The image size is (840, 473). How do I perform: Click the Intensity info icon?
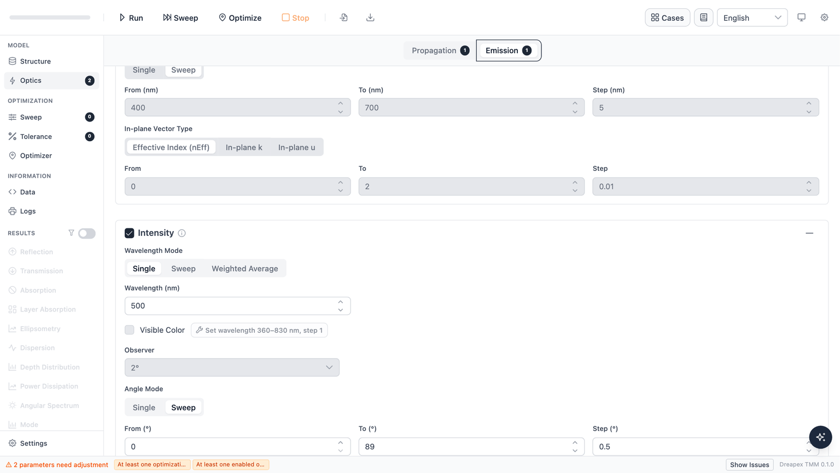coord(182,233)
